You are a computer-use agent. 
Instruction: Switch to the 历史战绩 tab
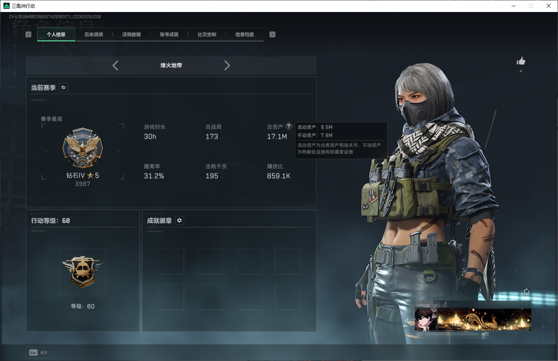coord(94,34)
